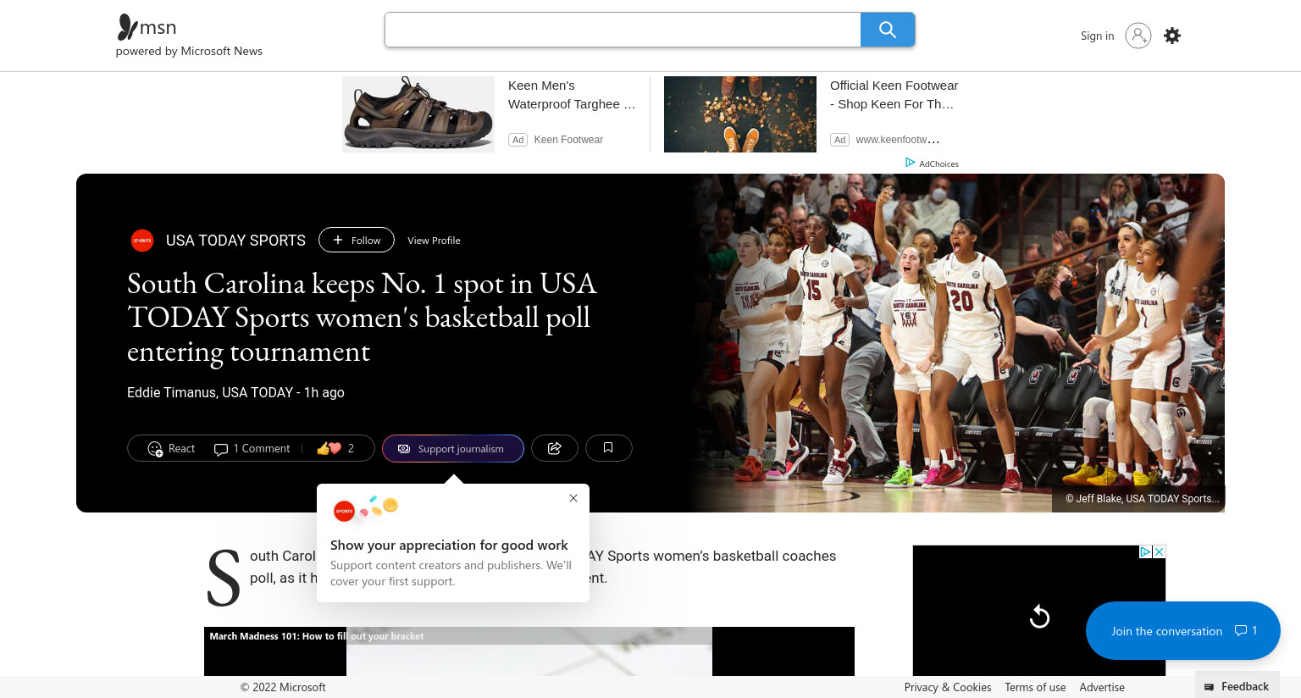Open Official Keen Footwear ad link
Image resolution: width=1301 pixels, height=698 pixels.
[x=894, y=95]
